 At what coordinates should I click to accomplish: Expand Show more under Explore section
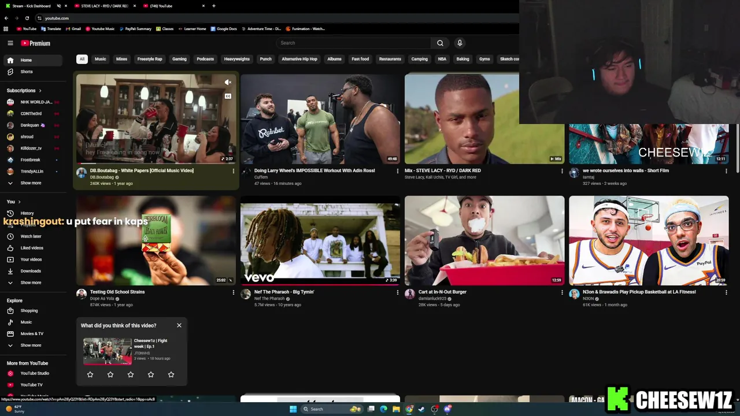point(32,345)
